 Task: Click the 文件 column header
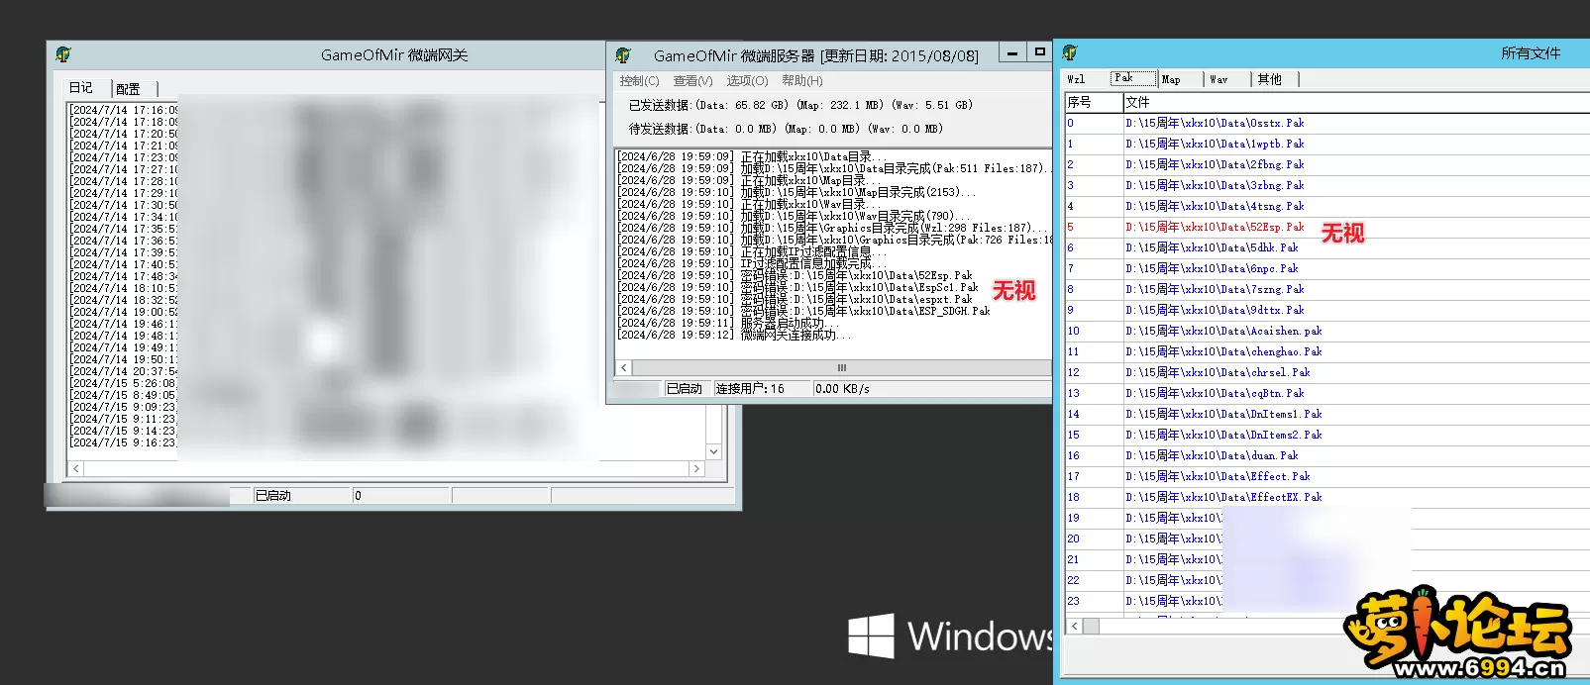(1356, 102)
